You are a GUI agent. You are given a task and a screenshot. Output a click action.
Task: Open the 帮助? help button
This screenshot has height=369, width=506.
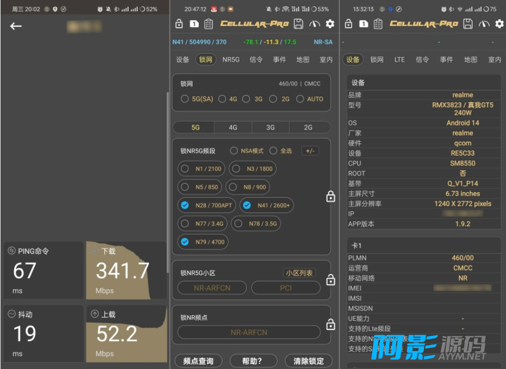pyautogui.click(x=253, y=361)
